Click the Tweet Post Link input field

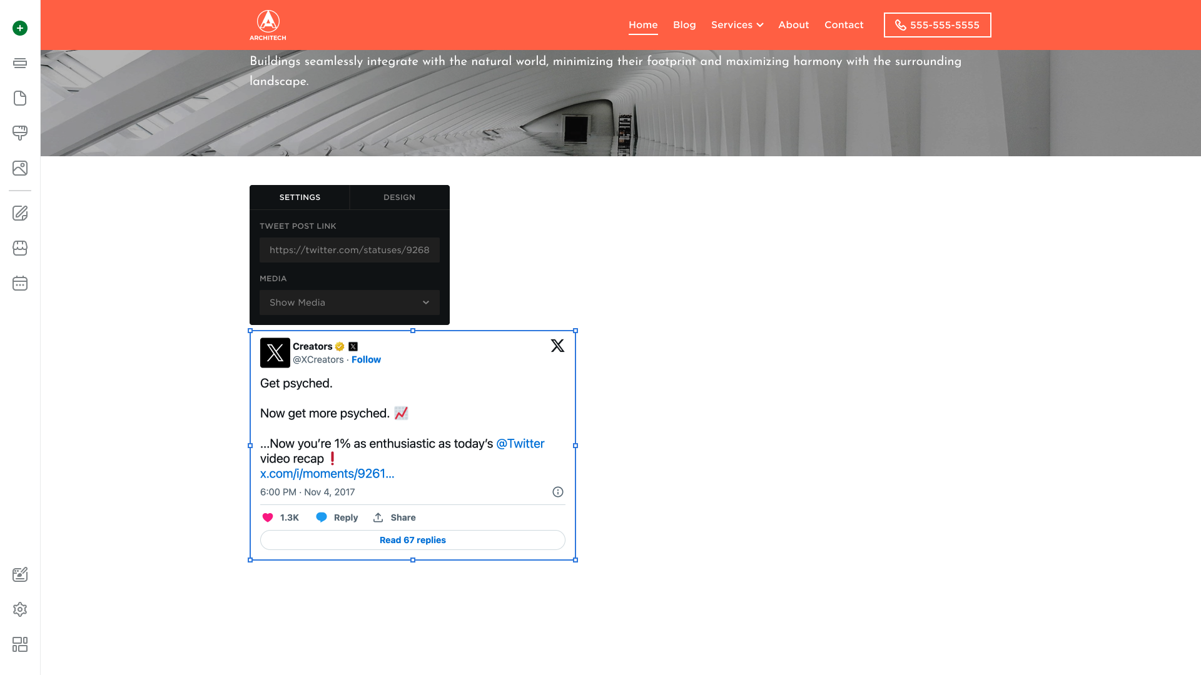(x=349, y=250)
